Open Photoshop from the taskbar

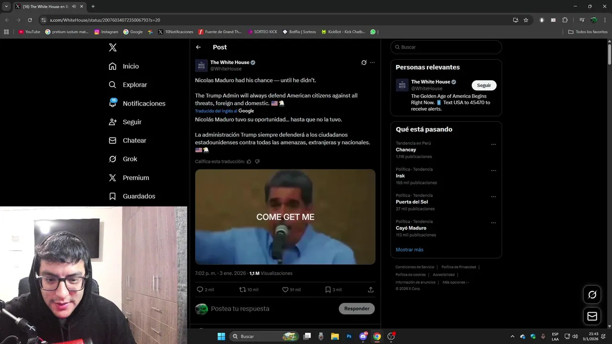tap(349, 336)
